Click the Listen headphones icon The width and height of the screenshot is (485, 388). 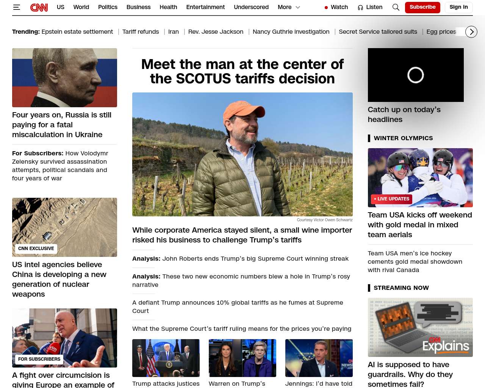[x=360, y=7]
